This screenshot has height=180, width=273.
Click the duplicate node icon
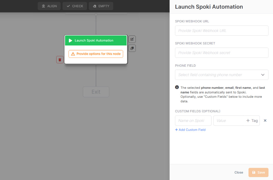[x=132, y=48]
